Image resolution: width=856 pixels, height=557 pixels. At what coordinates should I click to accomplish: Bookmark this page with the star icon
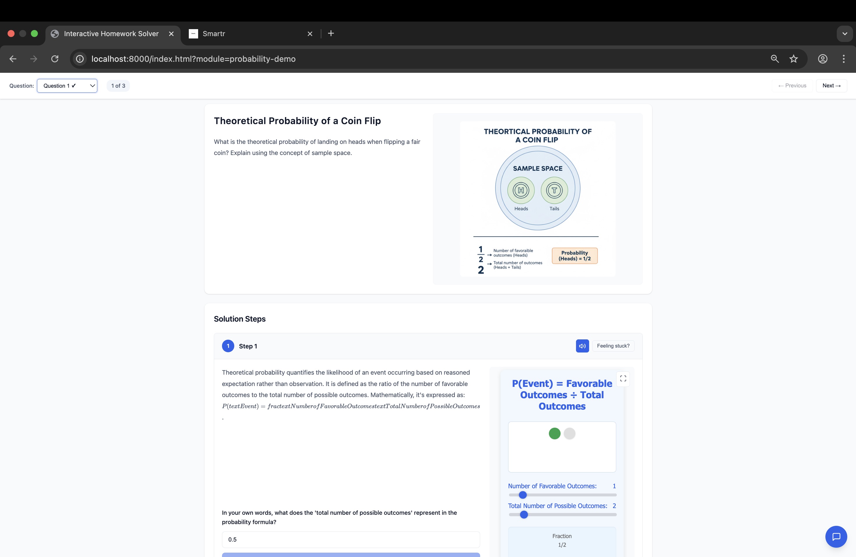coord(793,59)
